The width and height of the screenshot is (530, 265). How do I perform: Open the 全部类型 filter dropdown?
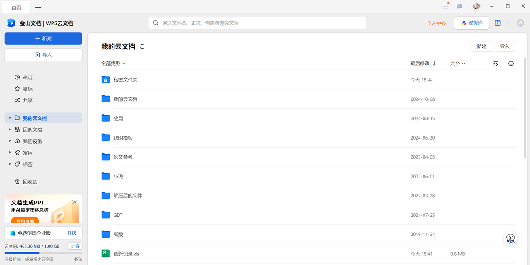point(113,64)
